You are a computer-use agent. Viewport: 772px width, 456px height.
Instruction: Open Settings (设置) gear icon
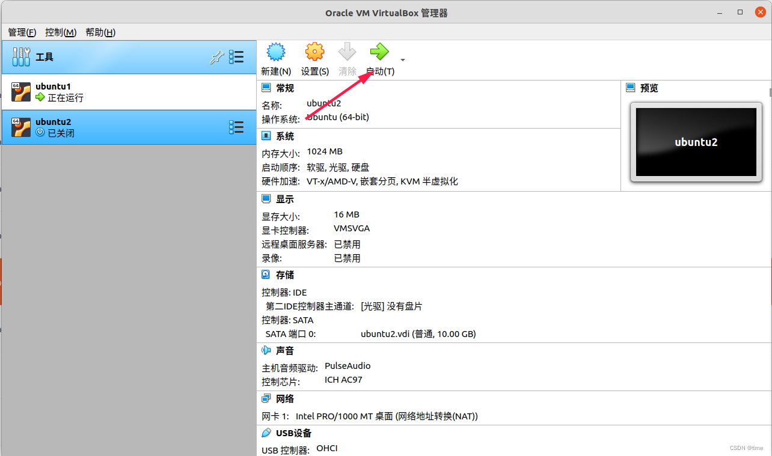(x=314, y=52)
